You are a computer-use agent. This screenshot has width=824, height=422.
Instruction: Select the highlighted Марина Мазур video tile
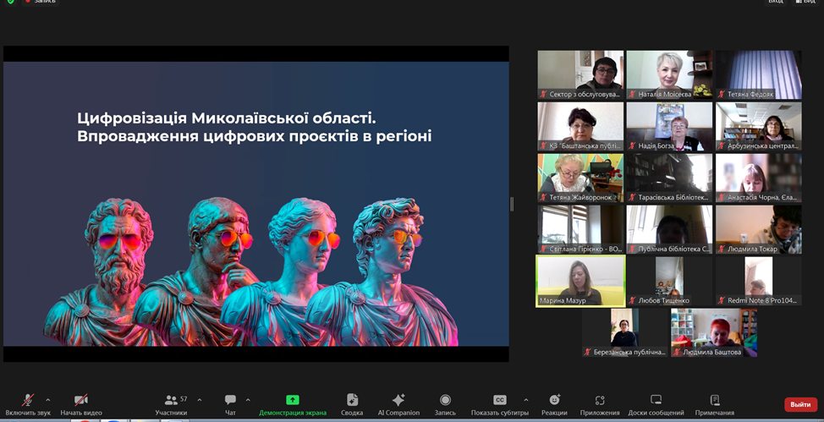coord(580,281)
